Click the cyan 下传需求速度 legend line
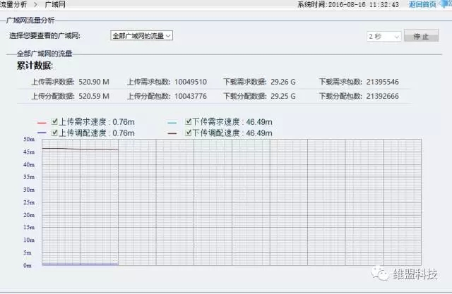Image resolution: width=452 pixels, height=294 pixels. click(x=174, y=121)
